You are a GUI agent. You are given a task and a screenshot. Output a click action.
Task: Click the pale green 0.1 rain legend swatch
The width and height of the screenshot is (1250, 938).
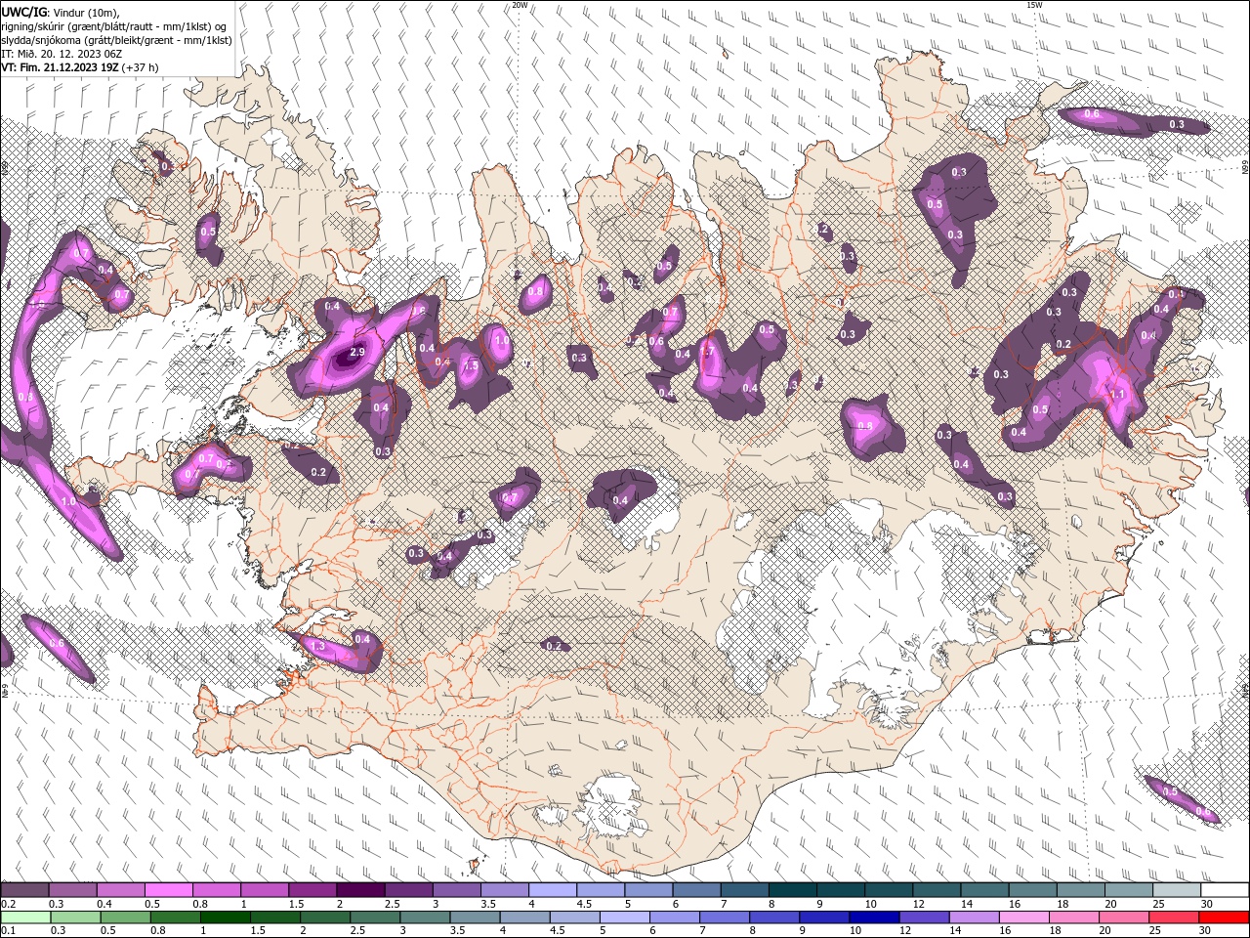tap(25, 917)
